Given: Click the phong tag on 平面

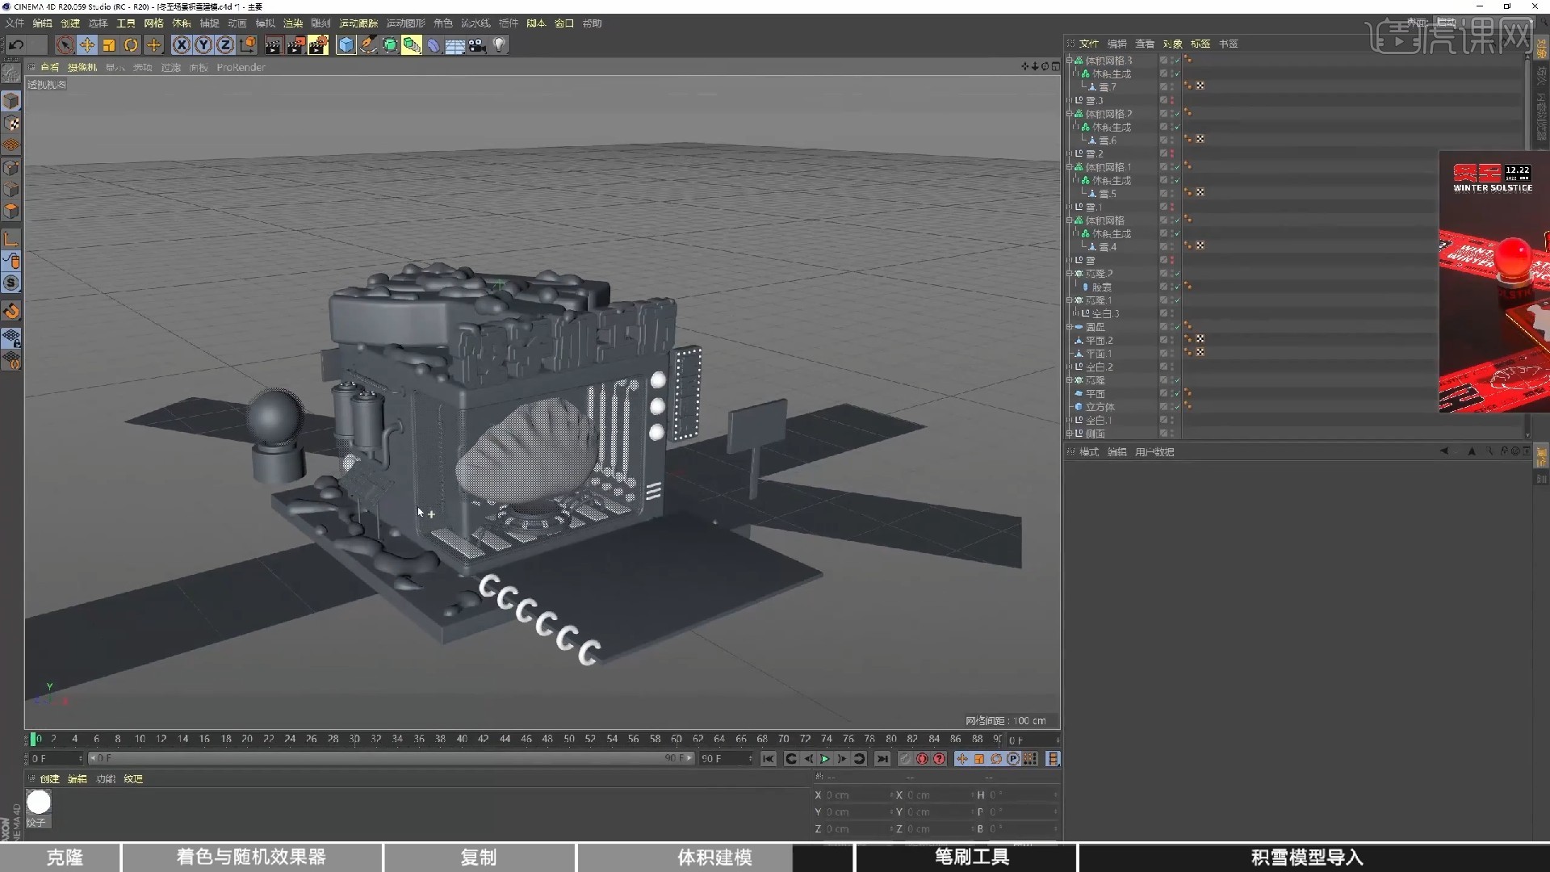Looking at the screenshot, I should 1188,393.
